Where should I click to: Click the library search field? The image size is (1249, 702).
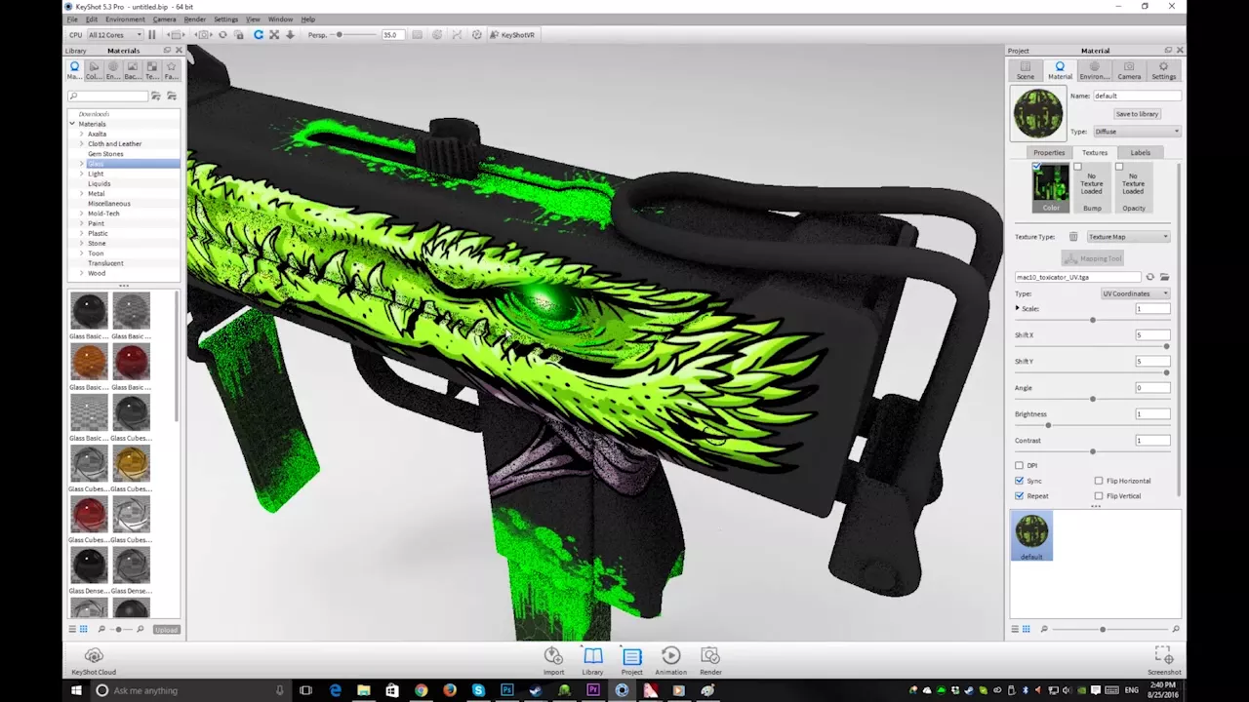[x=107, y=97]
